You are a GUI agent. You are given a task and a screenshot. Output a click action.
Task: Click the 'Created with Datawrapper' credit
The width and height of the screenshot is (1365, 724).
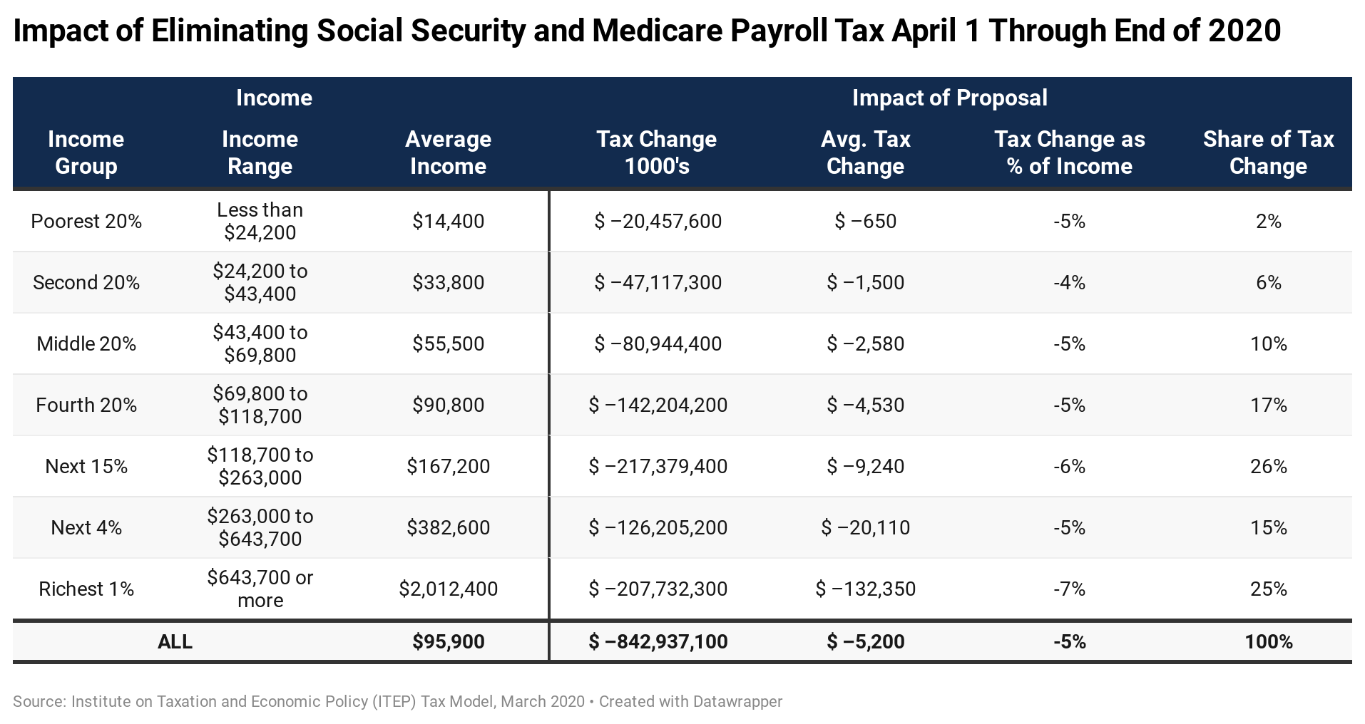tap(690, 701)
